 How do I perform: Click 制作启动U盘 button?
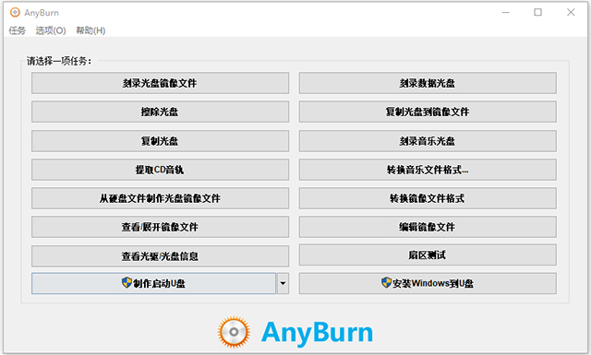[154, 283]
